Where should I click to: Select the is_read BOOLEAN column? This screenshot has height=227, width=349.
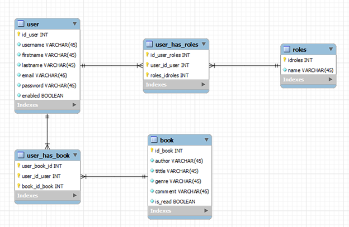click(175, 201)
